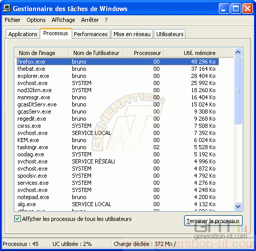Select the notepad.exe process

[118, 197]
